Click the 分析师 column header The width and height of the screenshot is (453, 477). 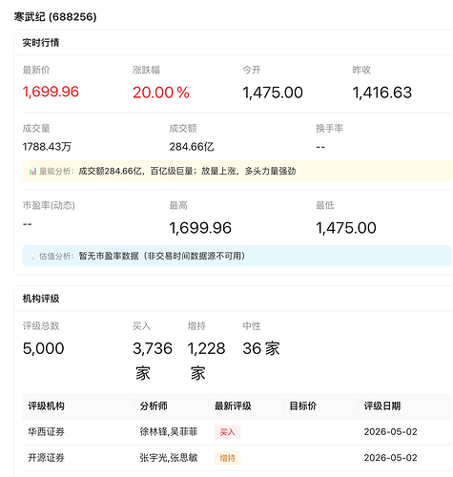pos(154,405)
